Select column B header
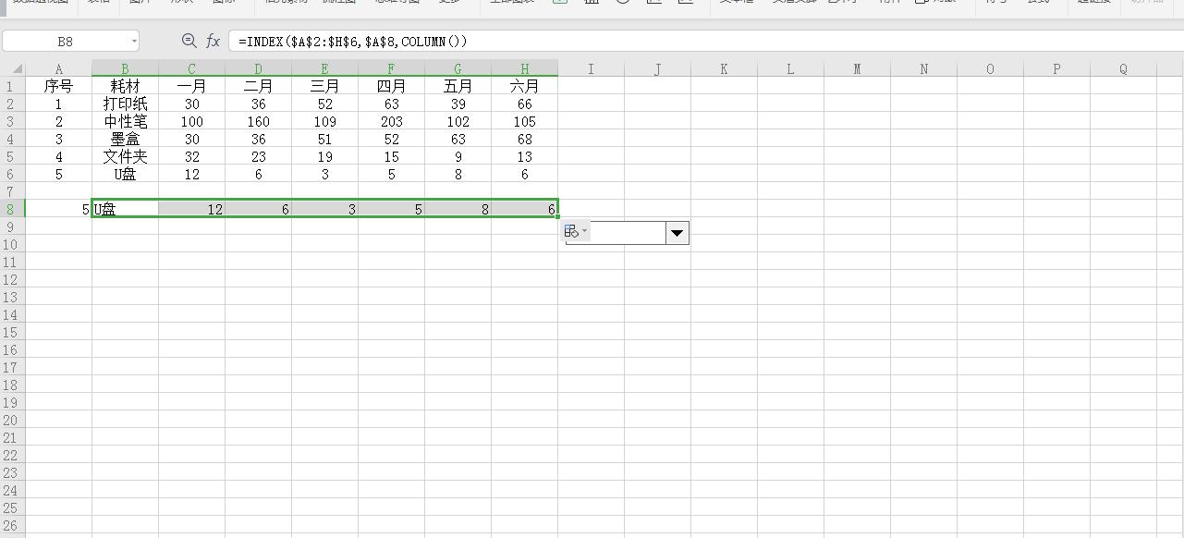 126,69
